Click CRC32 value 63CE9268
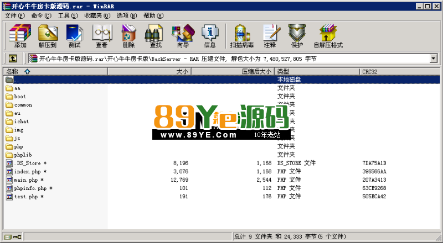This screenshot has height=243, width=443. [374, 188]
